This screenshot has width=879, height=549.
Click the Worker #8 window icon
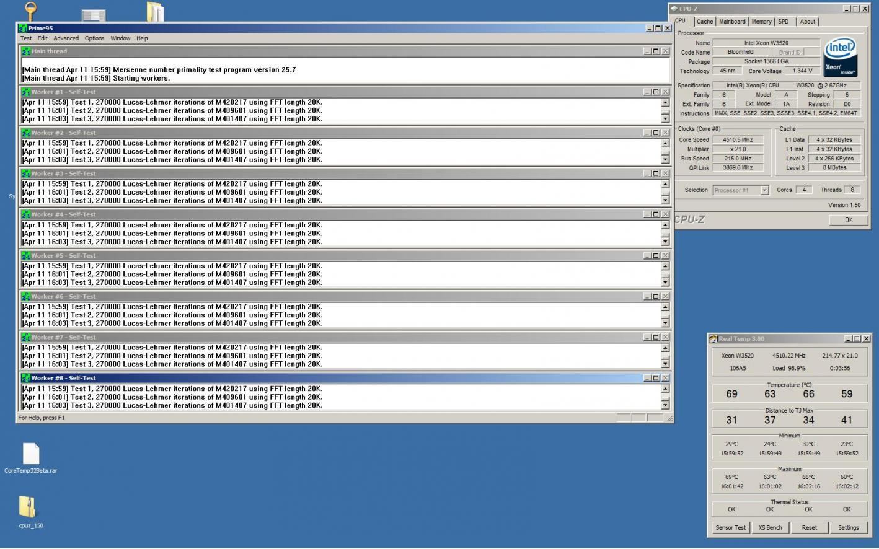coord(26,378)
